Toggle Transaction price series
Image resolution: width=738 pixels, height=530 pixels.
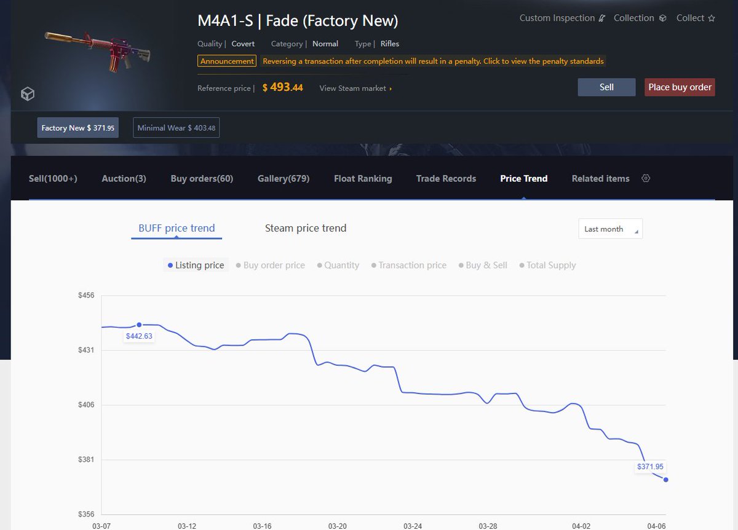click(x=408, y=265)
